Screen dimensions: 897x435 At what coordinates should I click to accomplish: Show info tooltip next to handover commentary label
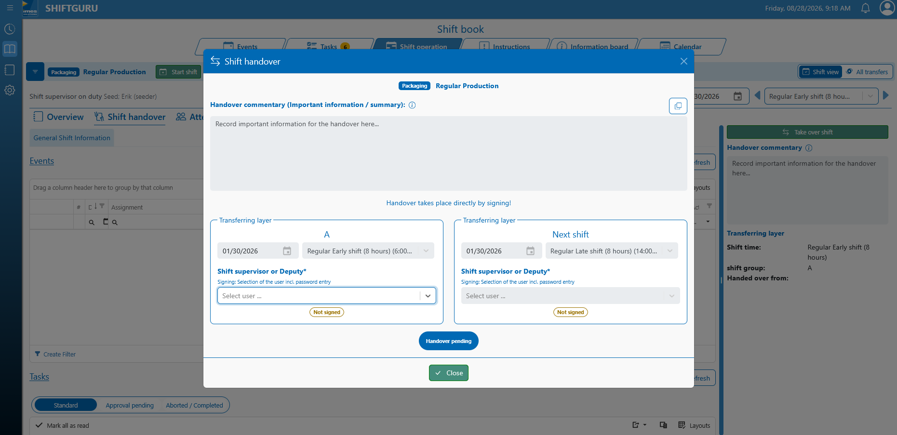pyautogui.click(x=412, y=105)
